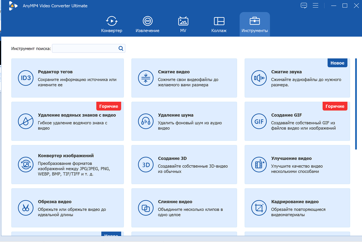Click the video trimming scissors icon
The image size is (362, 242).
tap(26, 208)
